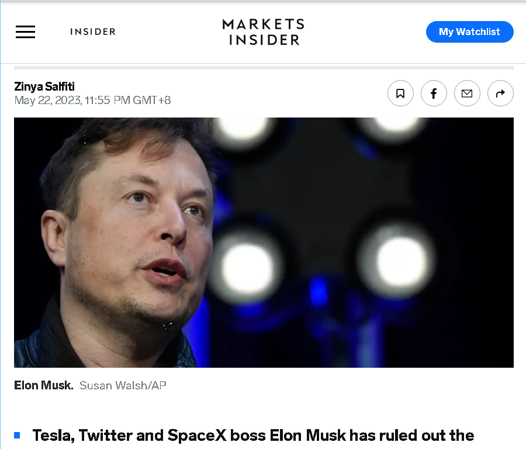526x449 pixels.
Task: Open the hamburger navigation menu
Action: click(25, 32)
